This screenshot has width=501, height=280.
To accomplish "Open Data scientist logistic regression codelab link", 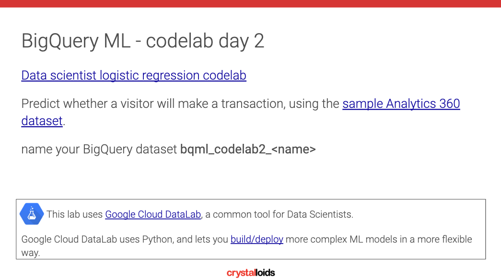I will [x=134, y=75].
